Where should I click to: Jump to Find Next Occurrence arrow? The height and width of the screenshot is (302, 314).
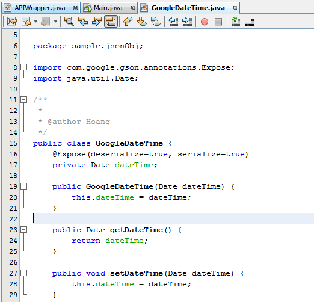coord(97,21)
